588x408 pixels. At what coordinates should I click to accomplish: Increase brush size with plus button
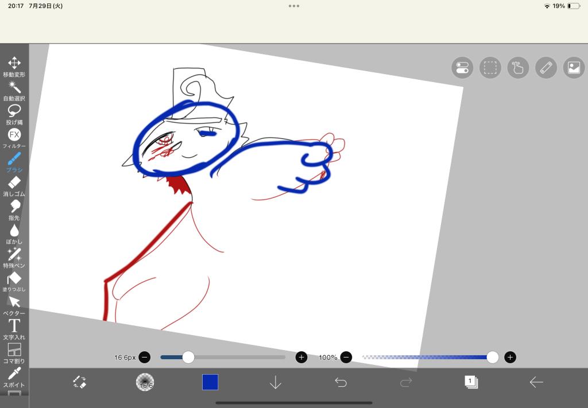coord(301,358)
